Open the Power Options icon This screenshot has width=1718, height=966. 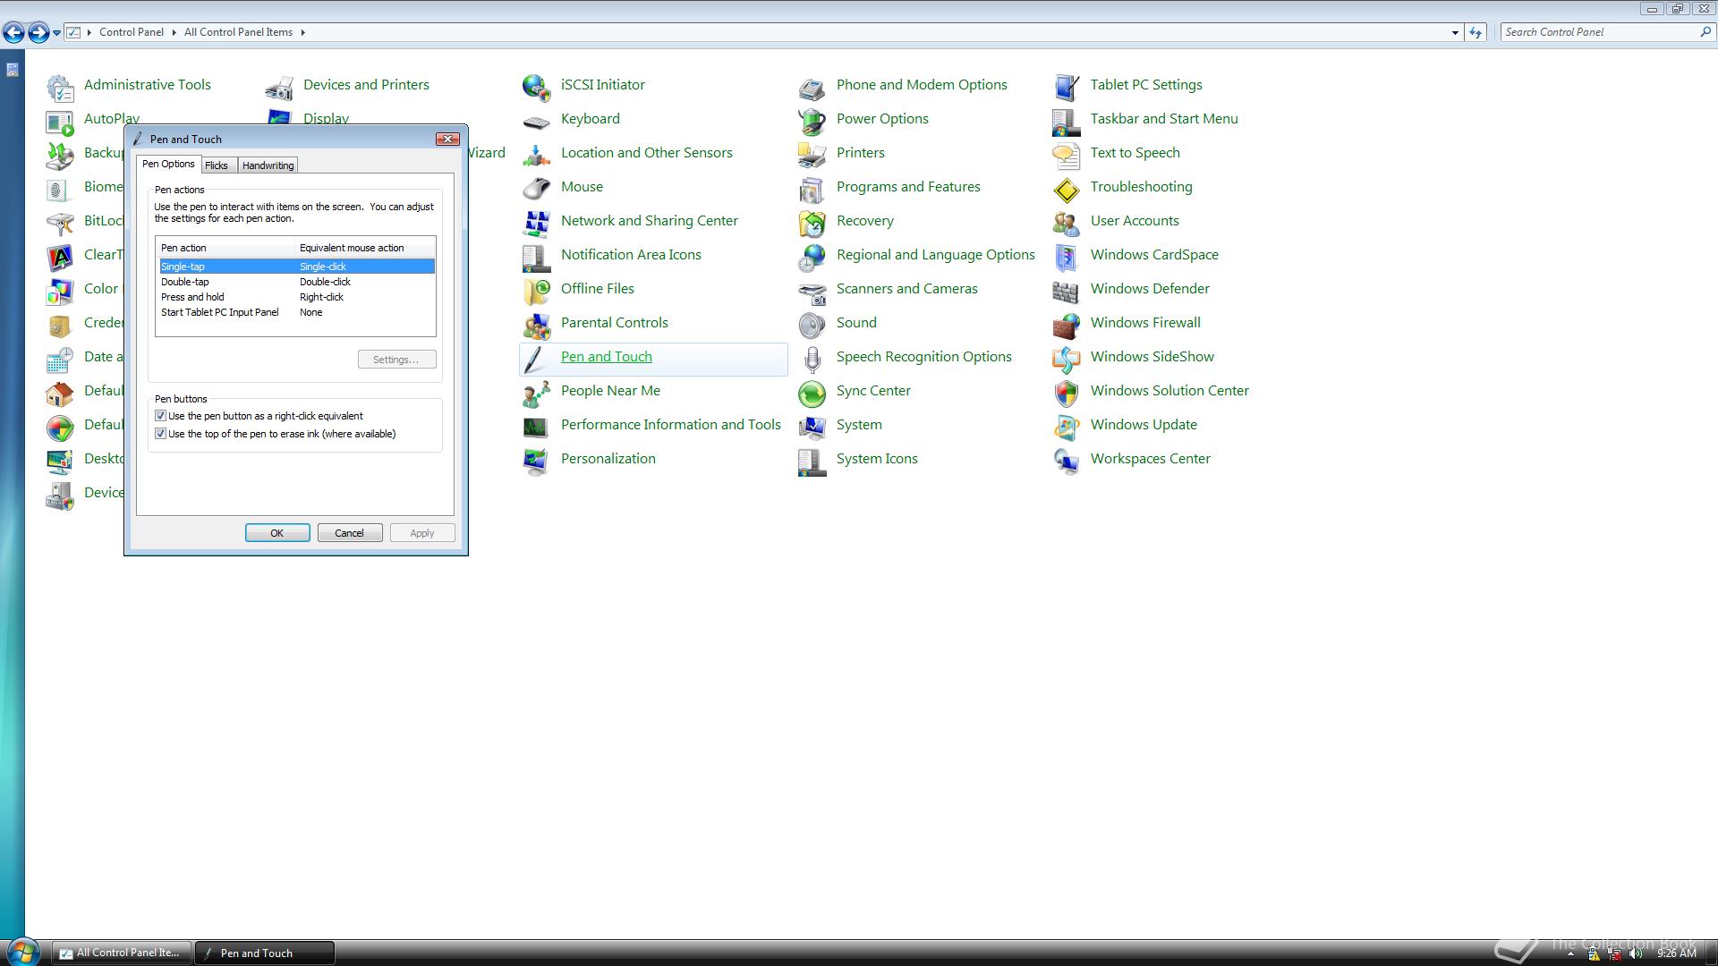coord(812,121)
